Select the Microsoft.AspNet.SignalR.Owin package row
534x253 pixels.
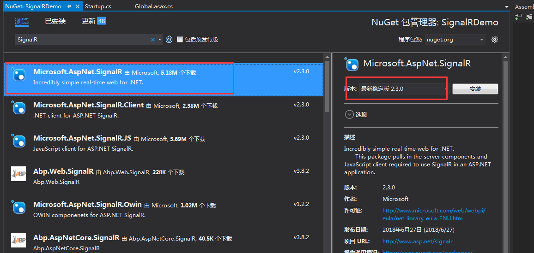tap(164, 212)
